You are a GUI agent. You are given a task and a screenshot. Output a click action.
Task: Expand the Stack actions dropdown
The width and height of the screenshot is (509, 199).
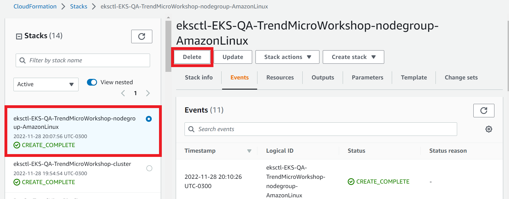(x=287, y=57)
